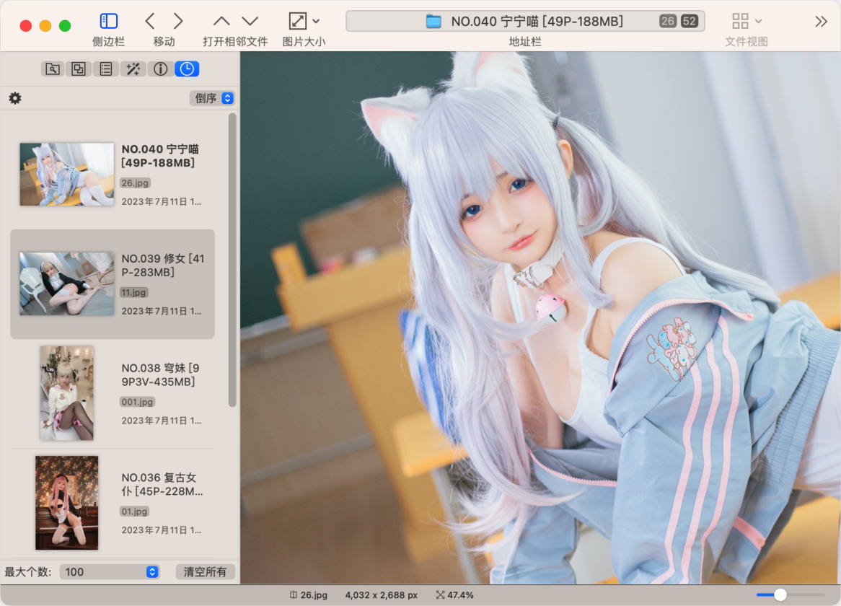Select the history clock sidebar icon
Viewport: 841px width, 606px height.
point(187,69)
